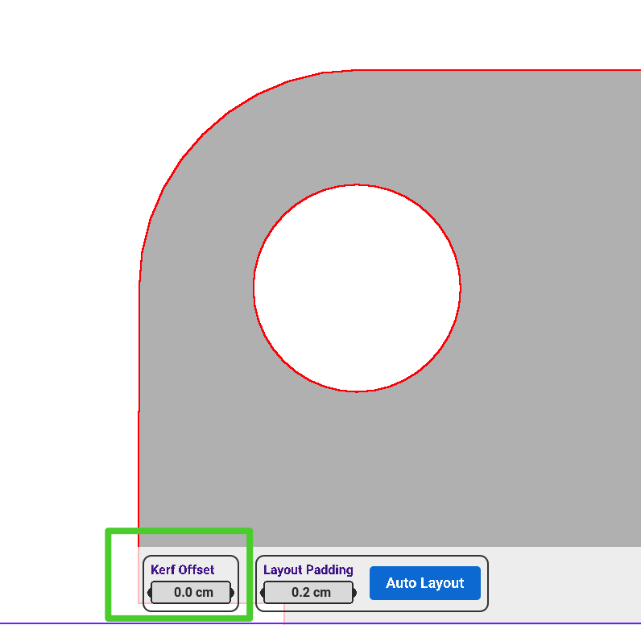Click the Kerf Offset value field
Image resolution: width=641 pixels, height=625 pixels.
(x=191, y=592)
